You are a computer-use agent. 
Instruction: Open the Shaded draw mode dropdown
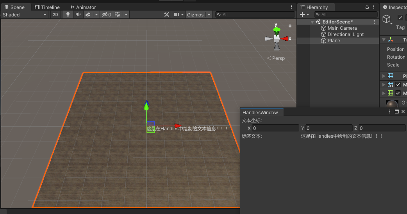click(24, 14)
